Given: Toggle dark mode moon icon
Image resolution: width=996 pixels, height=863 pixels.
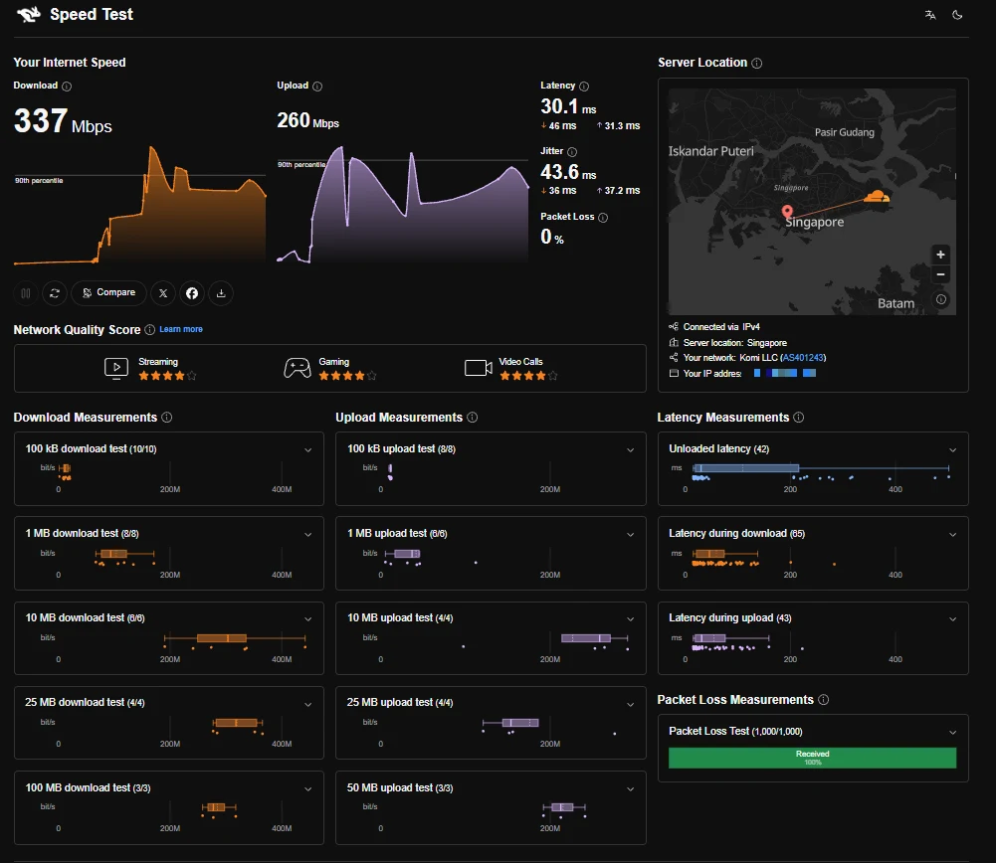Looking at the screenshot, I should (x=957, y=15).
